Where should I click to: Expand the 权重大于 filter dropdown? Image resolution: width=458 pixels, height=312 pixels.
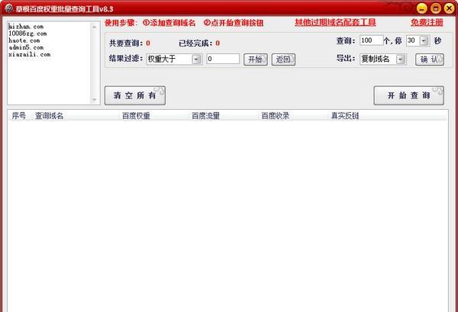point(196,60)
